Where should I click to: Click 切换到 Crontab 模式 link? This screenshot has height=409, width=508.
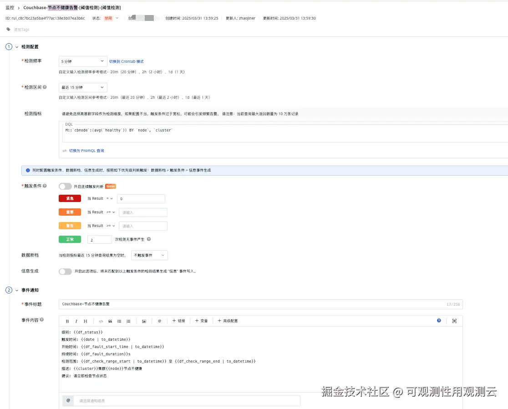[127, 61]
